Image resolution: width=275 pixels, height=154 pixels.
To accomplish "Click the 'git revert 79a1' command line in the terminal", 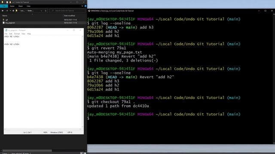I will point(107,48).
